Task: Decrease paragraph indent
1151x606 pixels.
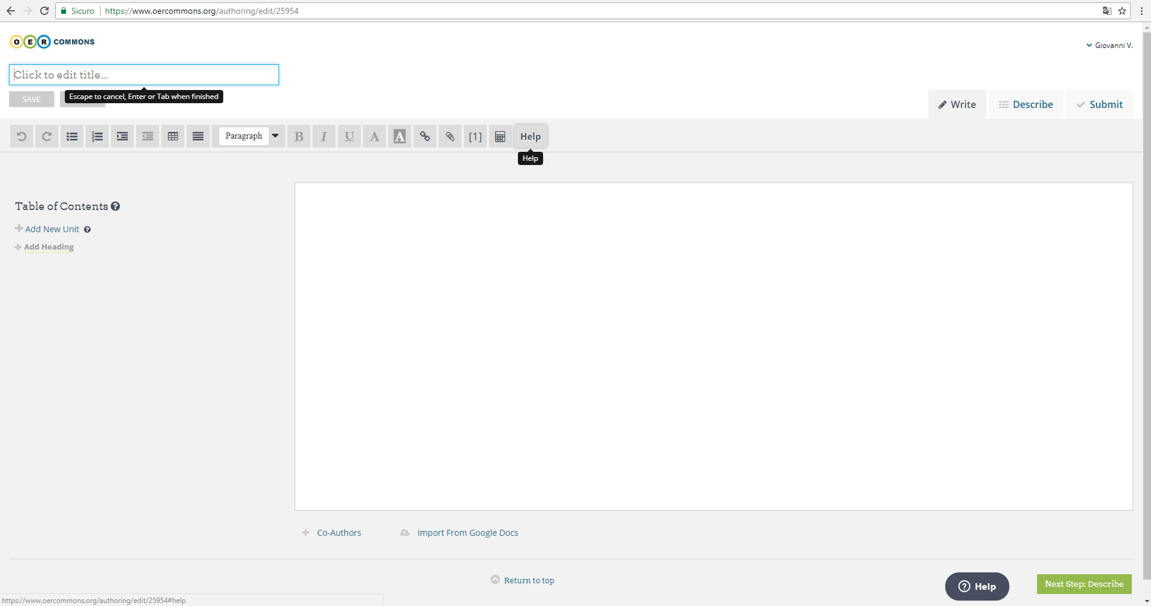Action: coord(148,137)
